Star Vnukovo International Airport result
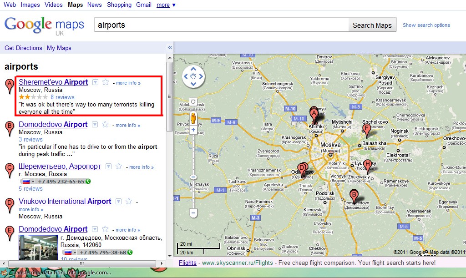Image resolution: width=466 pixels, height=278 pixels. coord(129,202)
